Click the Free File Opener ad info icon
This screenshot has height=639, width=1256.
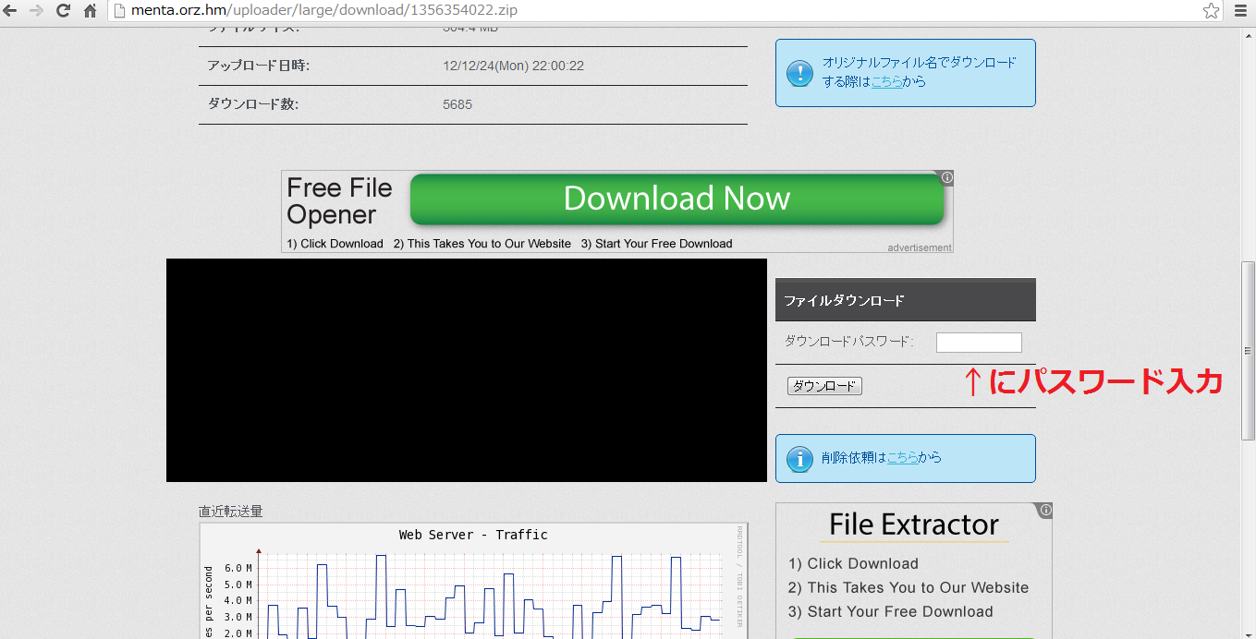tap(947, 177)
